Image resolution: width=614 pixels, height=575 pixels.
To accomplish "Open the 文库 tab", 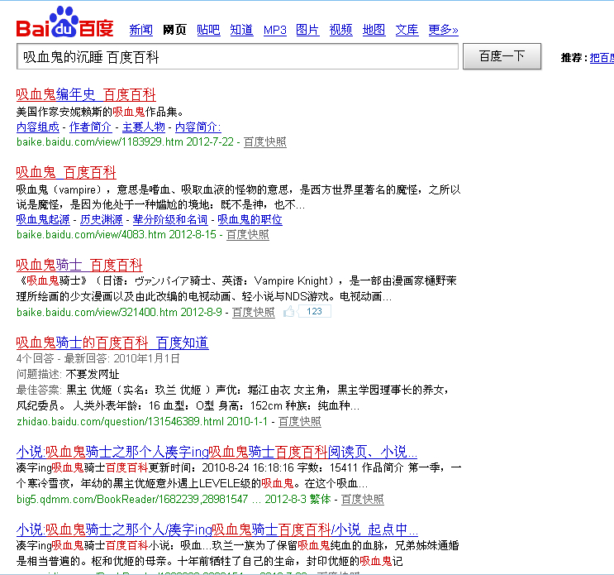I will pyautogui.click(x=407, y=30).
